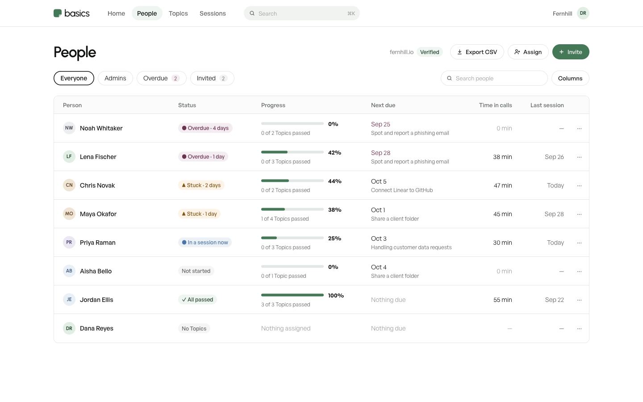643x402 pixels.
Task: Click the Verified domain badge
Action: (430, 52)
